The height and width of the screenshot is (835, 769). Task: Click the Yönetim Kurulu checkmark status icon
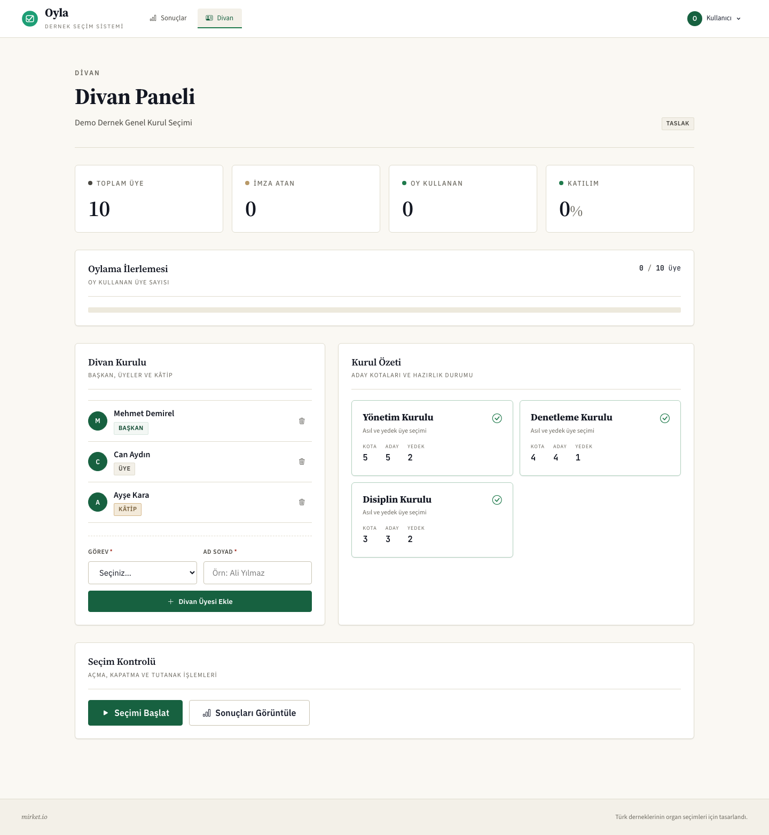(497, 418)
